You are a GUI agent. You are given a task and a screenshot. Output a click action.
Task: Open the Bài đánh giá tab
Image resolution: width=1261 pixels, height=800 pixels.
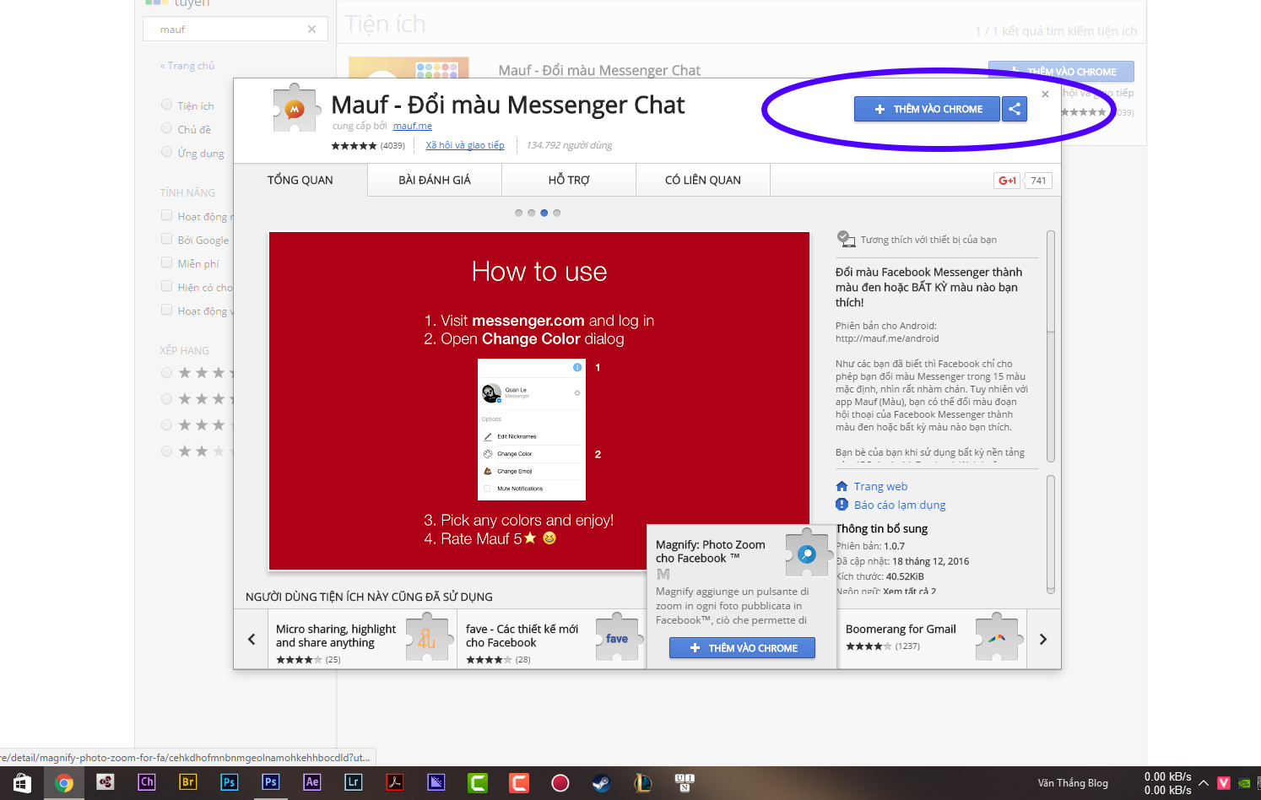(435, 180)
